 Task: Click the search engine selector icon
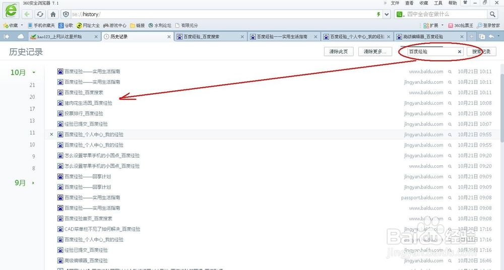[400, 14]
